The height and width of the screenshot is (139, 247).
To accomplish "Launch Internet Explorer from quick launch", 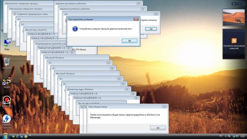I will [x=17, y=136].
